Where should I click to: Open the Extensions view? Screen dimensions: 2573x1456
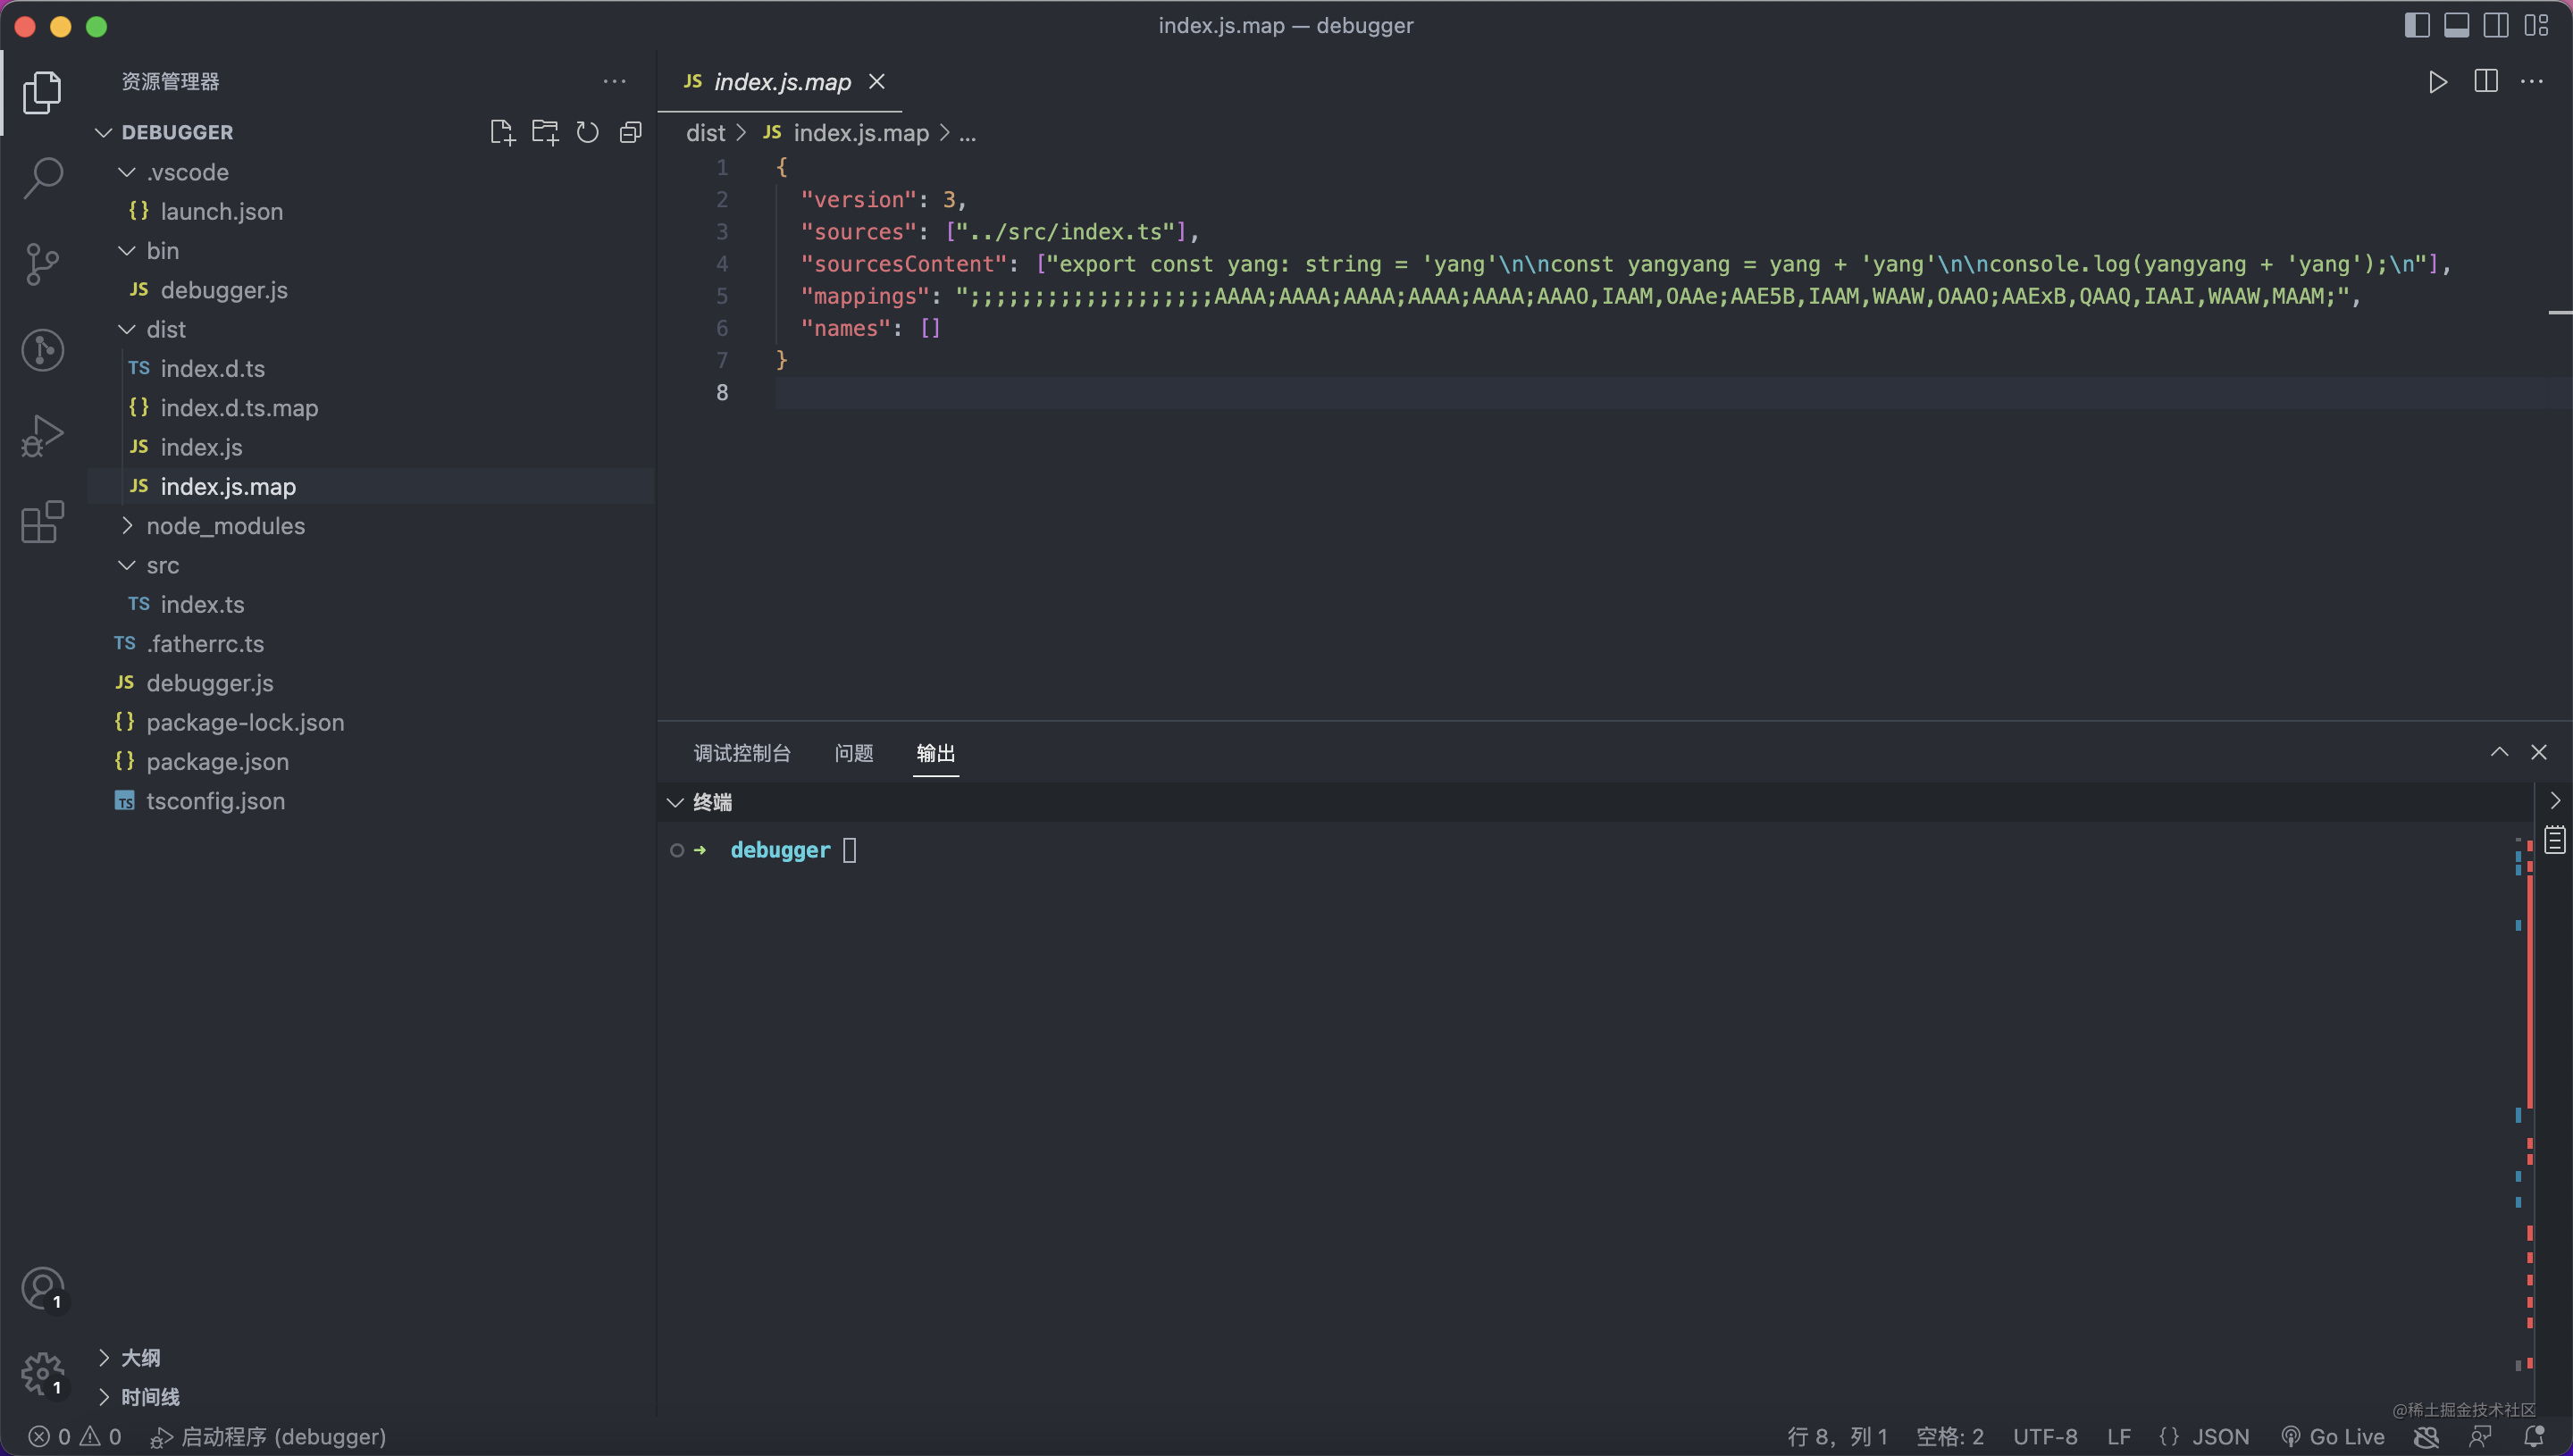43,522
